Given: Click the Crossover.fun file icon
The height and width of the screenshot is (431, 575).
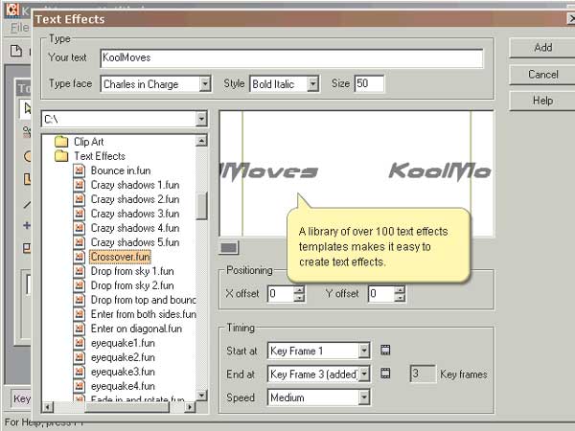Looking at the screenshot, I should pyautogui.click(x=79, y=257).
